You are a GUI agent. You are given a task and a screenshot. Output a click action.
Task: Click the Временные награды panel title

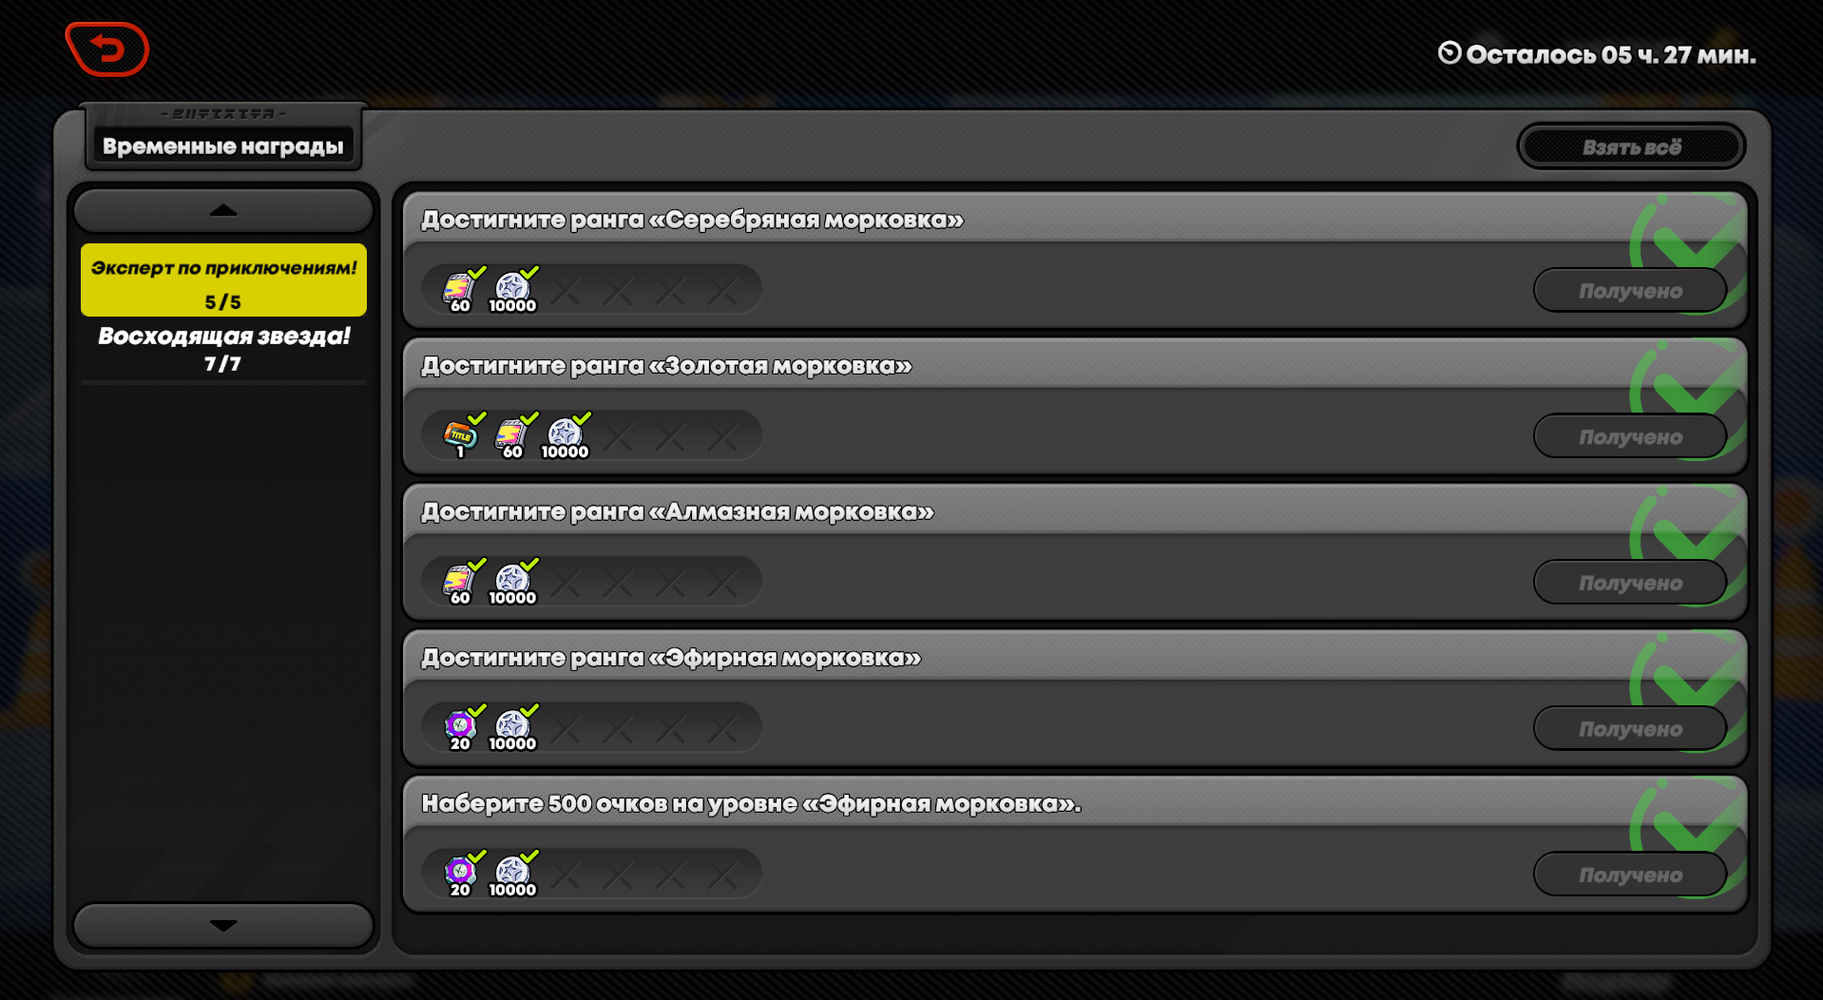222,146
